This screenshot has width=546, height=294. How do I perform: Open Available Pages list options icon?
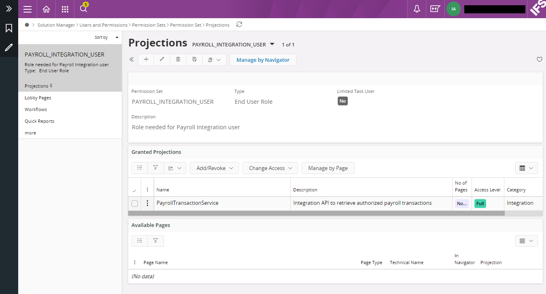140,241
